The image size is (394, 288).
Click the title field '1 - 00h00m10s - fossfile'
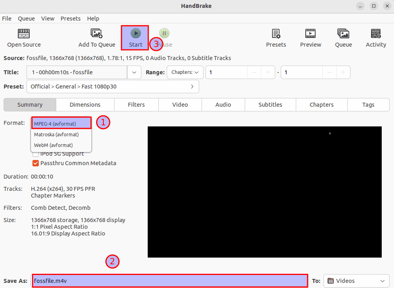[x=77, y=72]
